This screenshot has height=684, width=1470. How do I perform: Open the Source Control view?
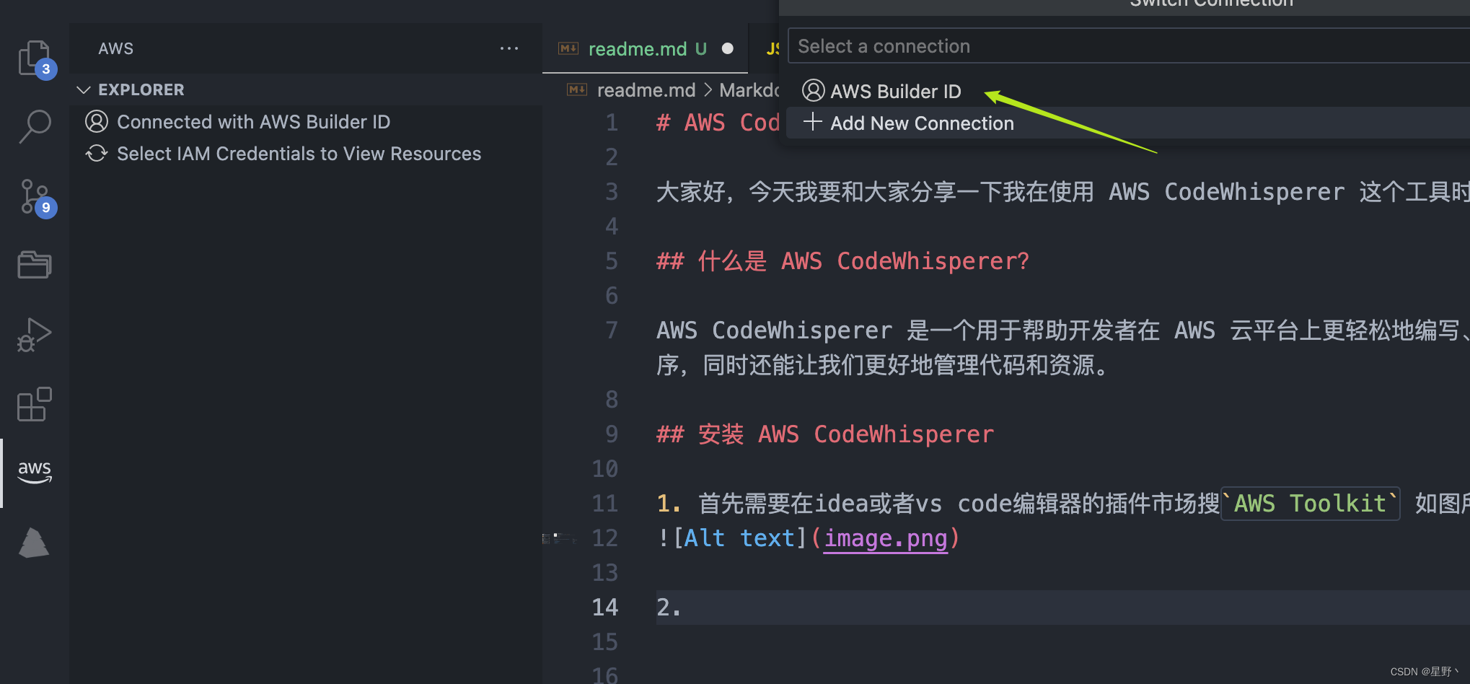pyautogui.click(x=35, y=196)
